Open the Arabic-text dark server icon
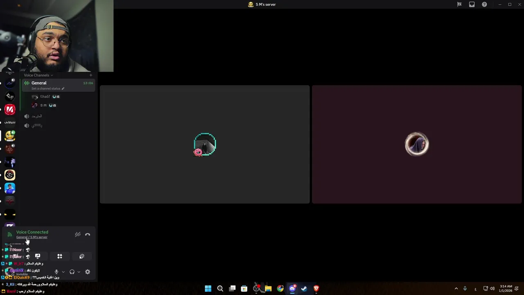 [x=10, y=122]
